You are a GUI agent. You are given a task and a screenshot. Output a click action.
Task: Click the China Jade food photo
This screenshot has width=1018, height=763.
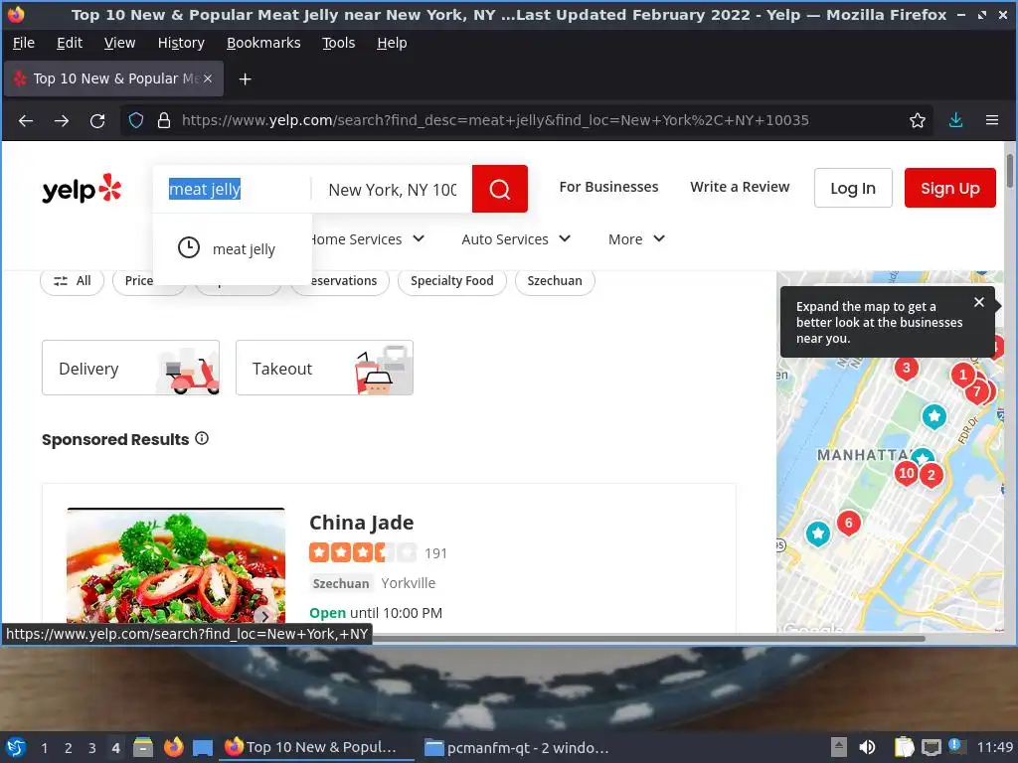(x=175, y=565)
